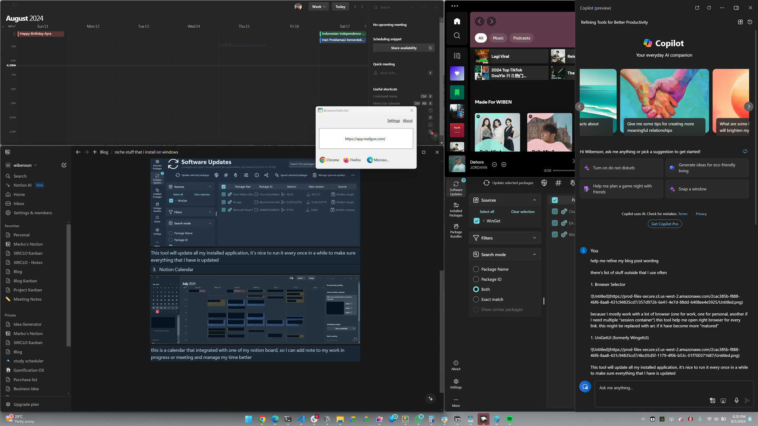Click the Settings link in BrowserSelector

pyautogui.click(x=393, y=120)
